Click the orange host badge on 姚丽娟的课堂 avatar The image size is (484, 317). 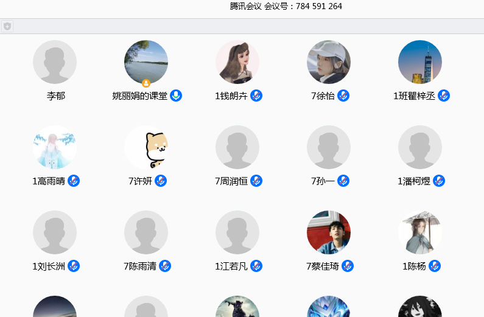146,83
